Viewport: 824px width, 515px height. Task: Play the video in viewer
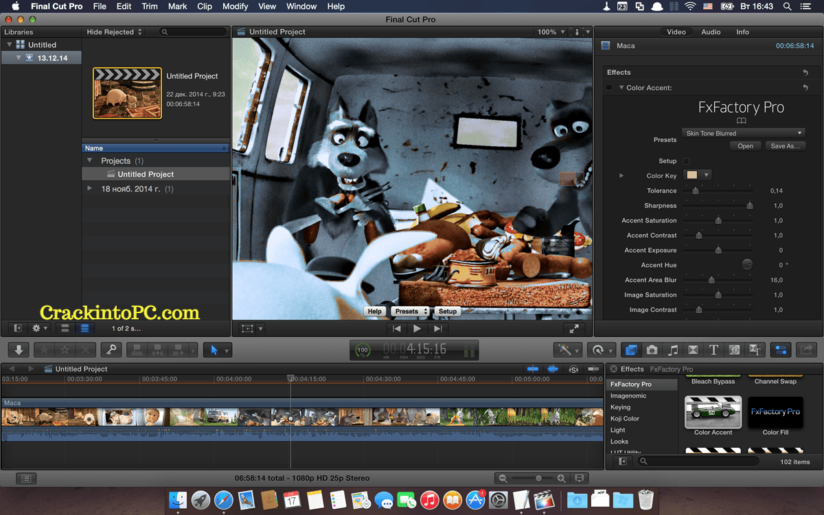[x=417, y=329]
